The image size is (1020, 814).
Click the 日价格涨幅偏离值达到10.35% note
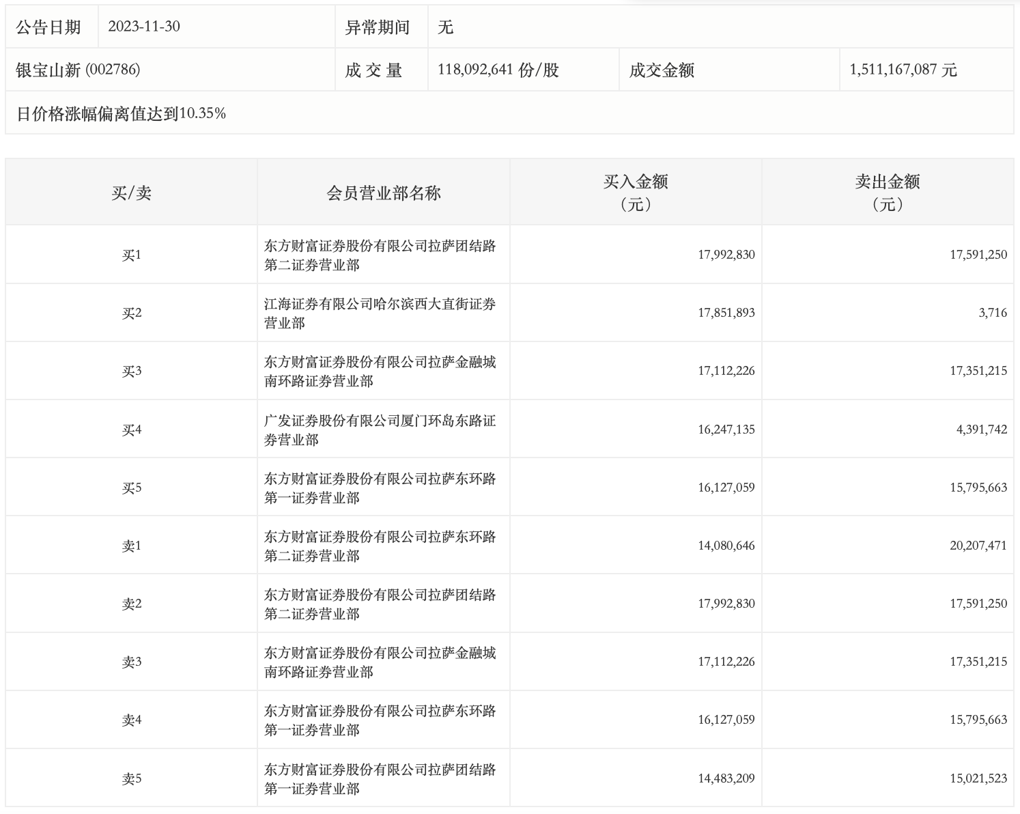pyautogui.click(x=121, y=113)
